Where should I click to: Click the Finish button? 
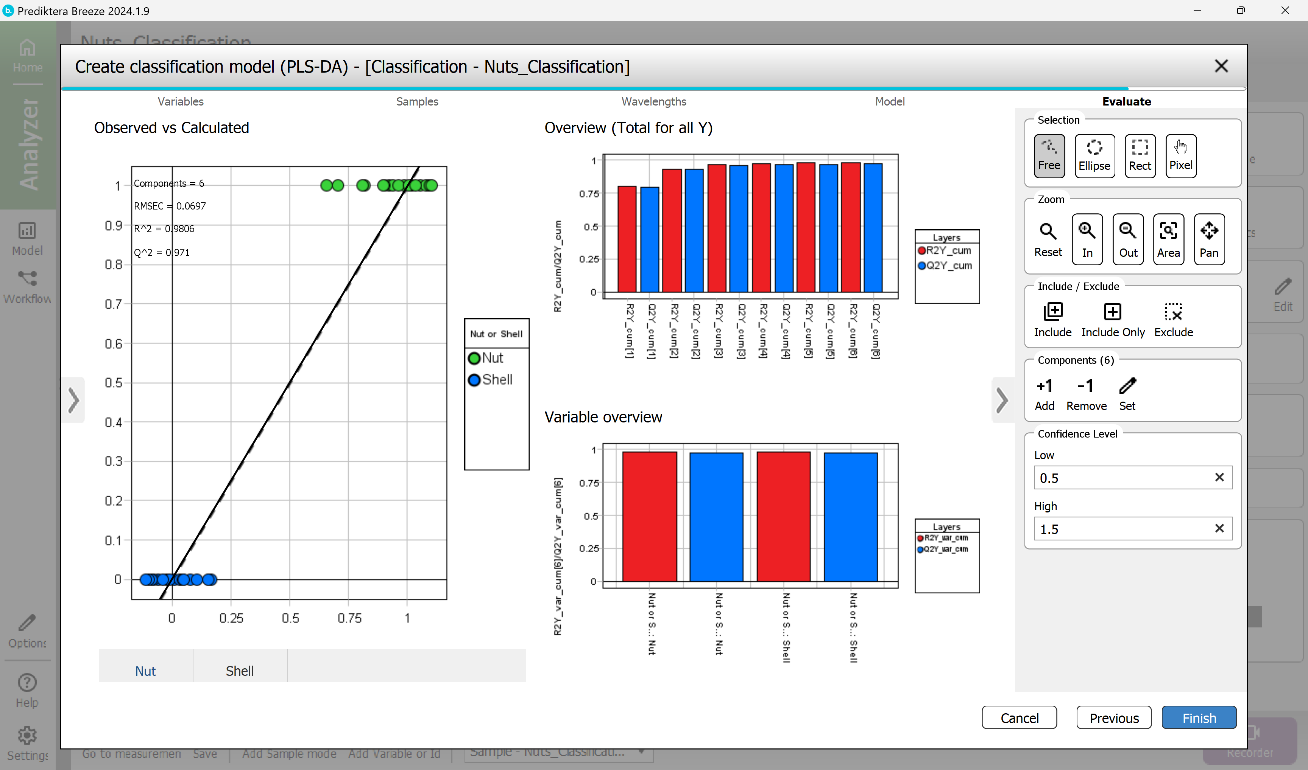pos(1199,717)
